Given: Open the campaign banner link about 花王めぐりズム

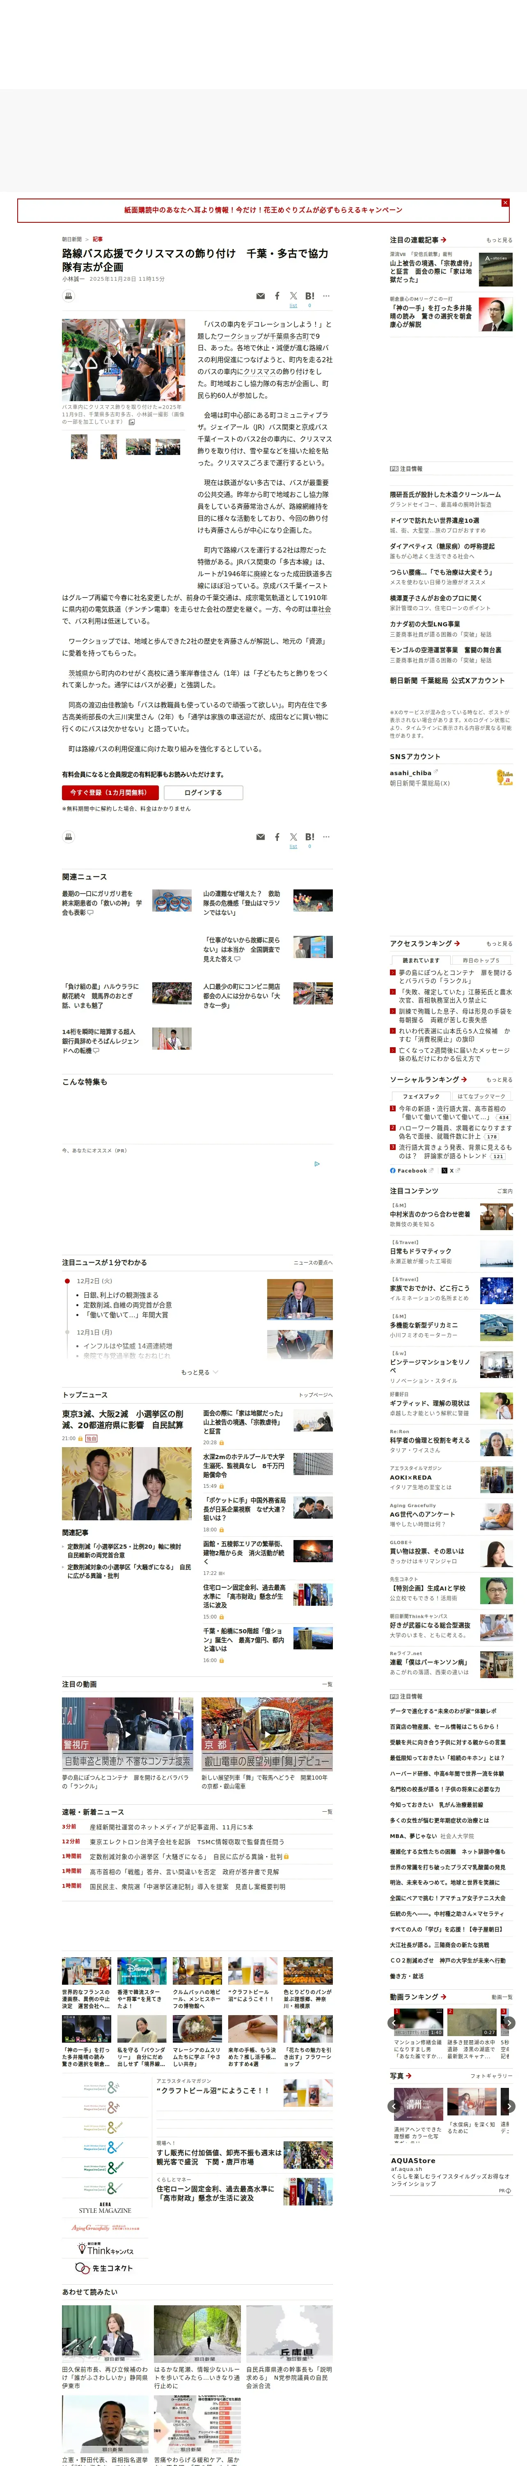Looking at the screenshot, I should [x=263, y=210].
